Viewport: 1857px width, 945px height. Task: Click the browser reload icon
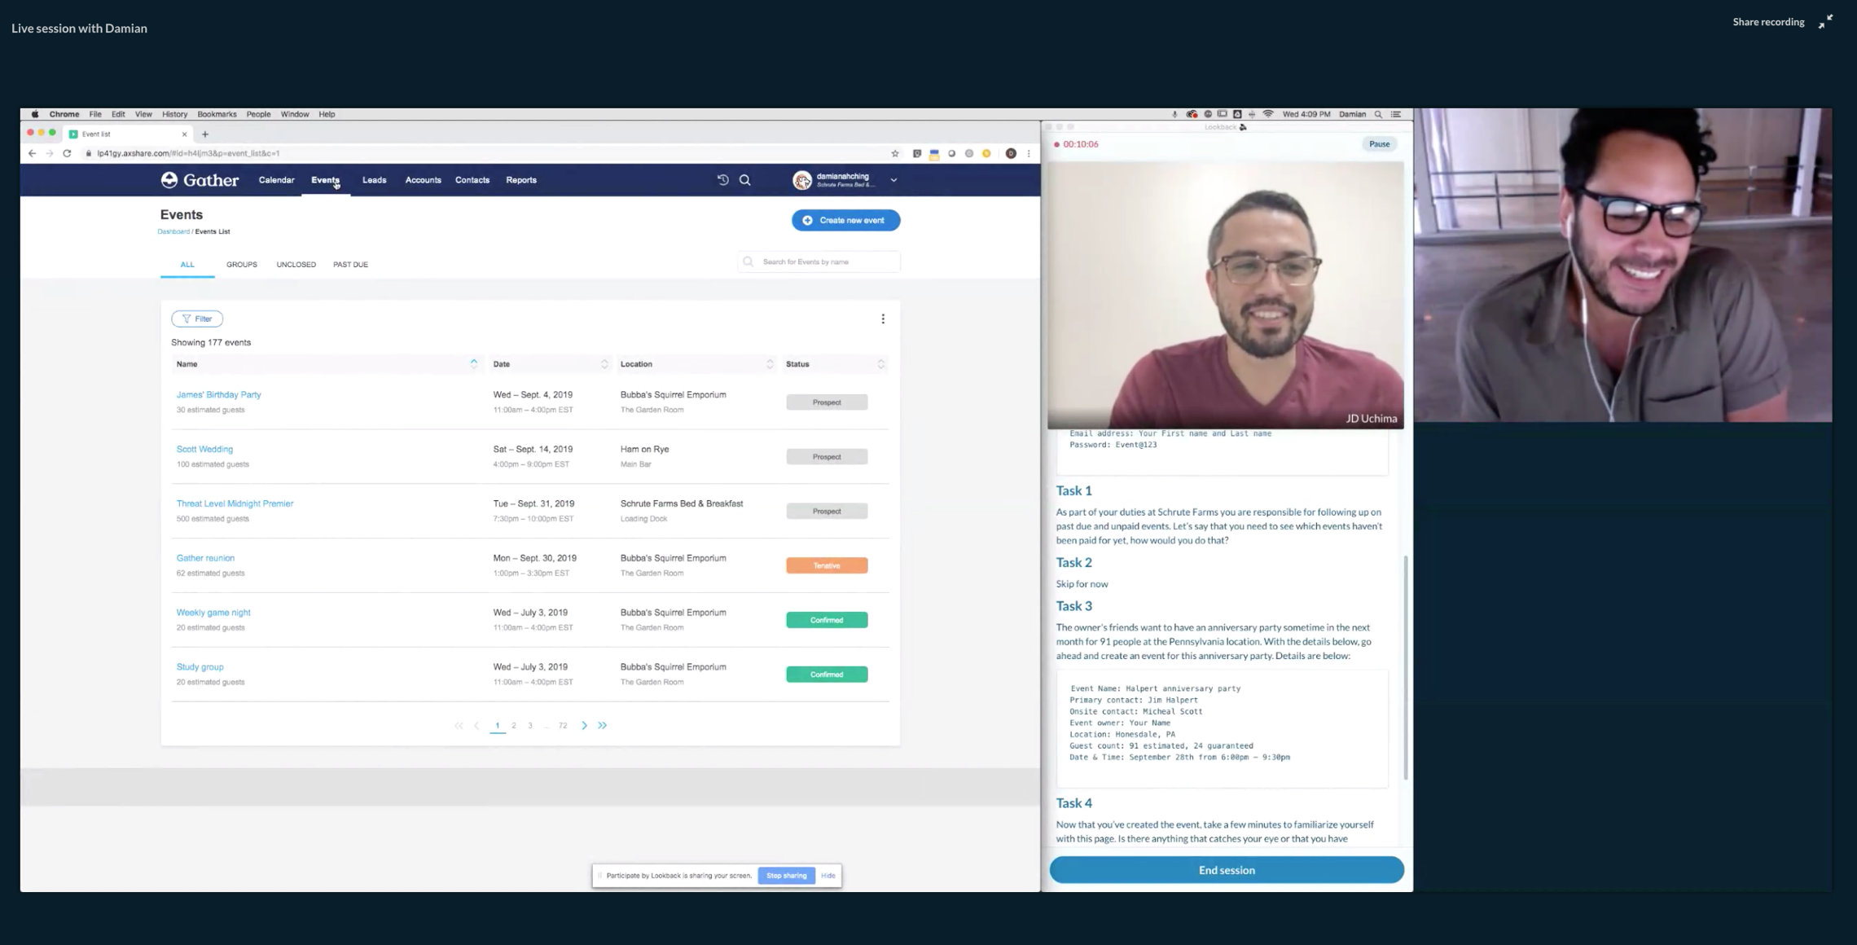[x=67, y=153]
